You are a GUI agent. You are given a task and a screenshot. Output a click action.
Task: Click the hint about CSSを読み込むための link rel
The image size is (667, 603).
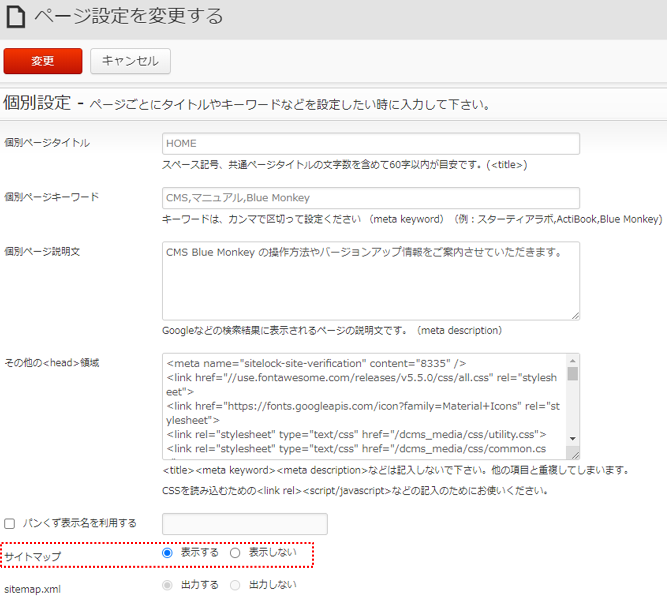355,491
